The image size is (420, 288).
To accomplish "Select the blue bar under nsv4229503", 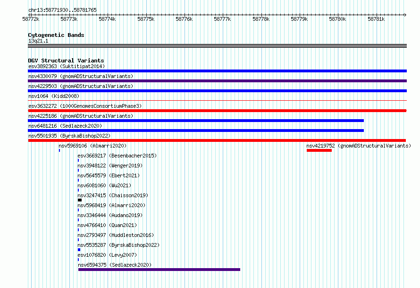I will tap(217, 91).
